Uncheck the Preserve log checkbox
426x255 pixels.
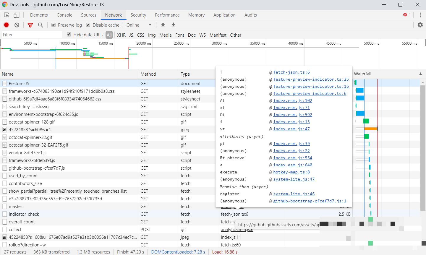click(x=54, y=25)
